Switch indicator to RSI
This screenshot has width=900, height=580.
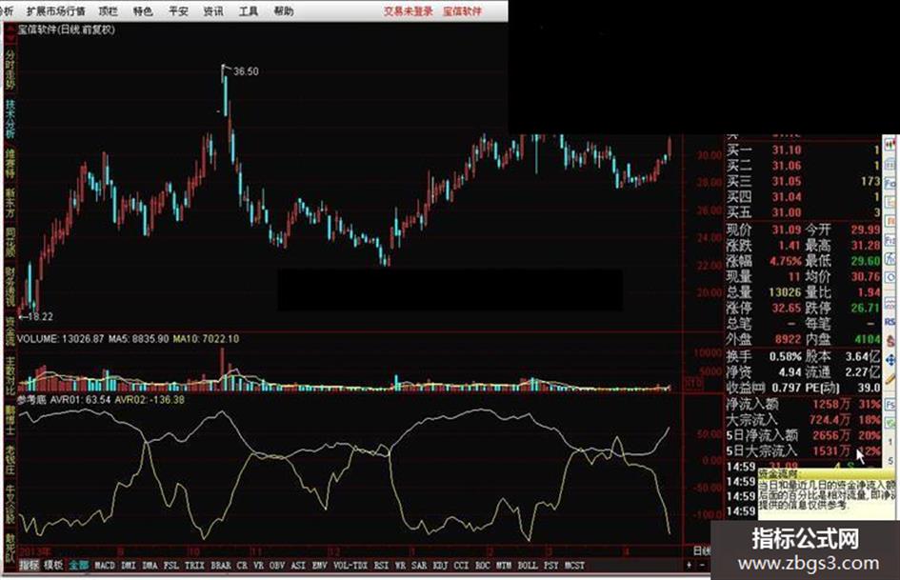381,565
